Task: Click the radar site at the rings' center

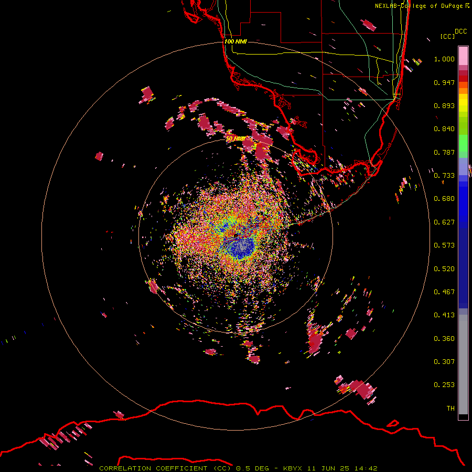Action: point(235,235)
